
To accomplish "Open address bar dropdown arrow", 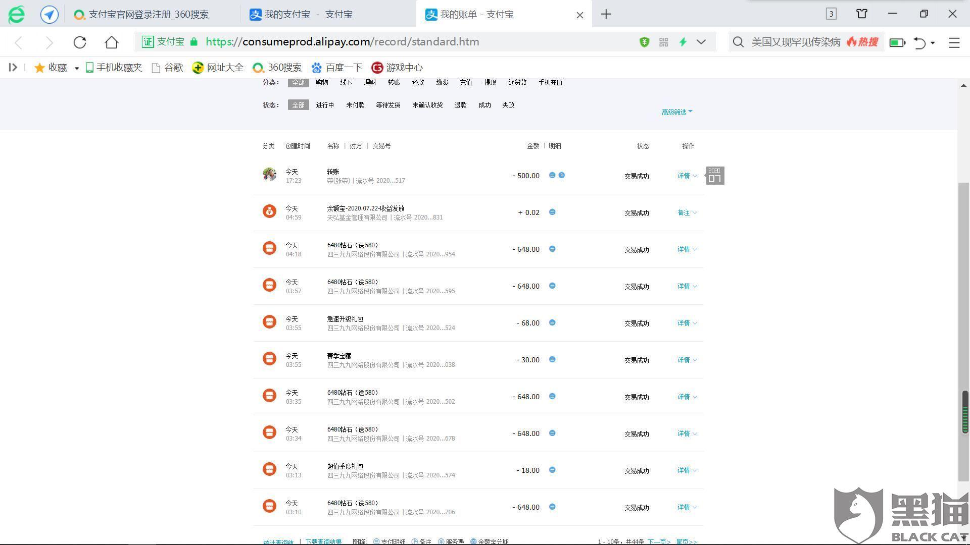I will (x=701, y=42).
